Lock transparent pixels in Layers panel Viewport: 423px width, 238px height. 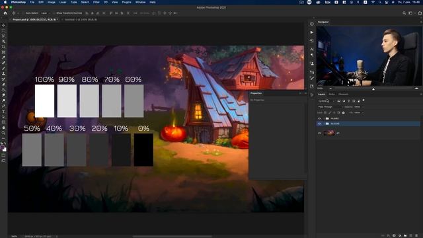[x=325, y=112]
